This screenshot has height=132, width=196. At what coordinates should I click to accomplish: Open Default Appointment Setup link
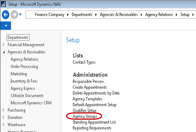95,105
